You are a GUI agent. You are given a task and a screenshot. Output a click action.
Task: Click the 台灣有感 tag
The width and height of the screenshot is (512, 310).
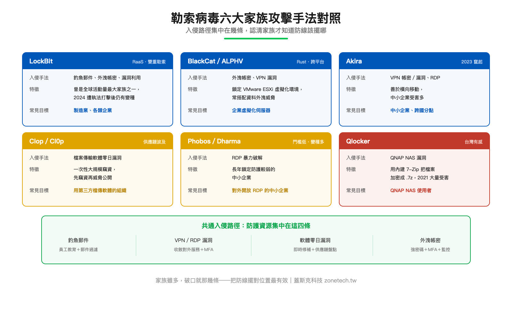(x=474, y=142)
